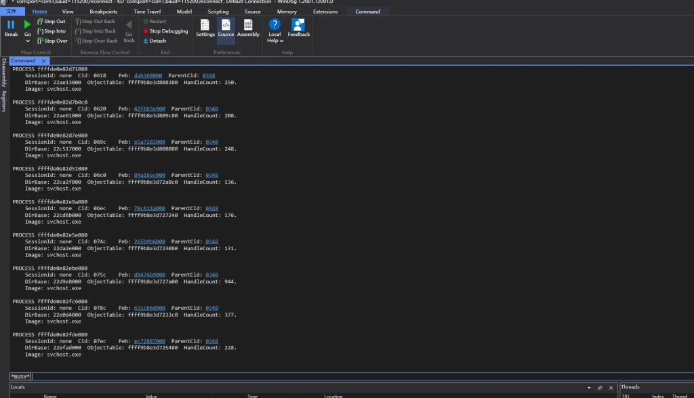Open the Settings preferences icon
Image resolution: width=694 pixels, height=398 pixels.
pyautogui.click(x=205, y=28)
